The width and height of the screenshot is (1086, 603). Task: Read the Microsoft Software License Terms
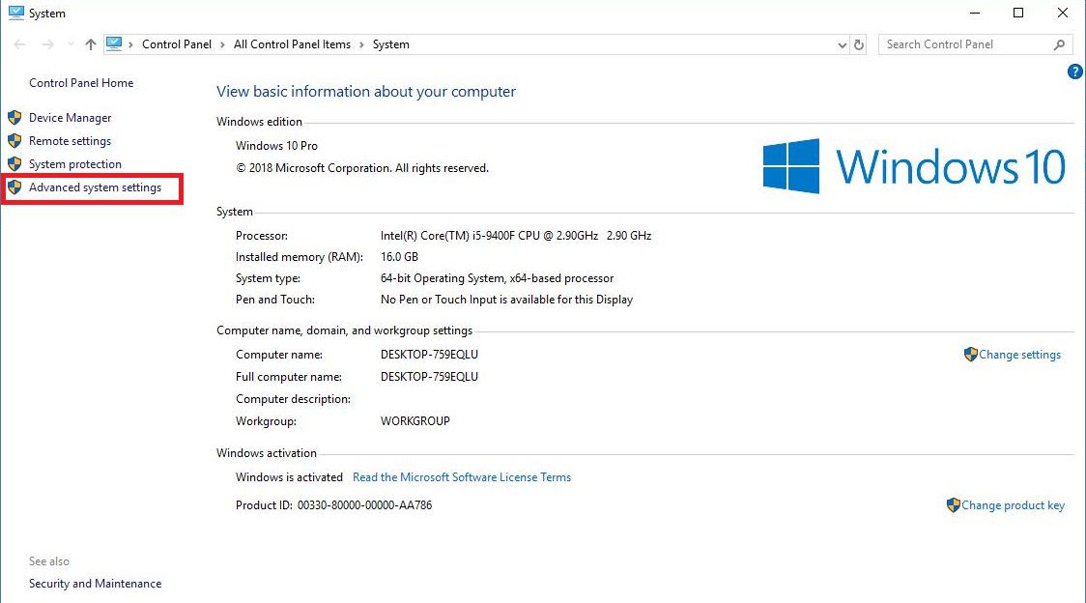coord(461,477)
